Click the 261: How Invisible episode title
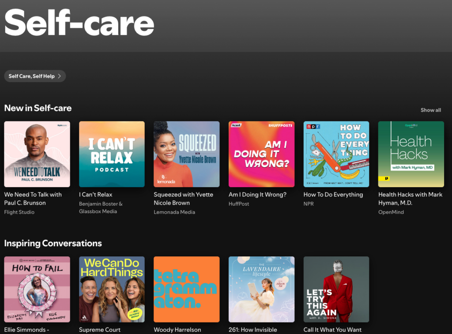Image resolution: width=452 pixels, height=334 pixels. (x=253, y=330)
